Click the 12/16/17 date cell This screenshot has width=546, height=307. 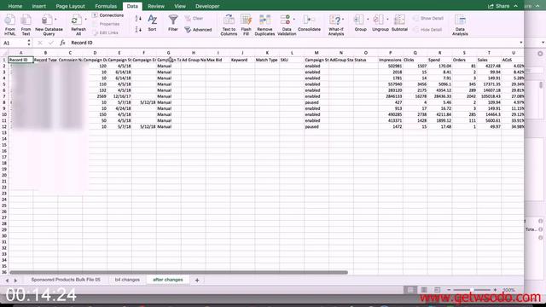tap(119, 96)
